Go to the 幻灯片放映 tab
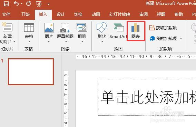Screen dimensions: 196x127 coord(120,14)
